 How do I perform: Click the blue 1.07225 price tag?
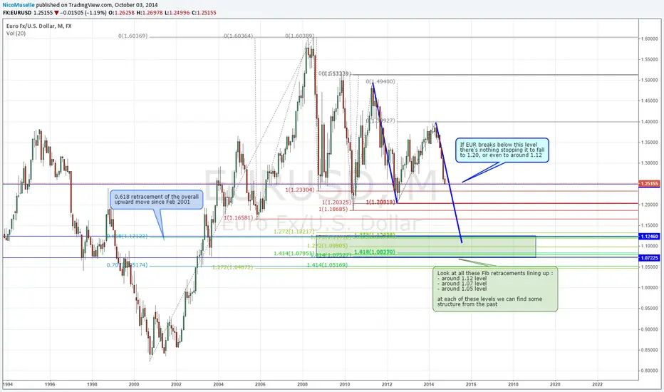(x=649, y=258)
